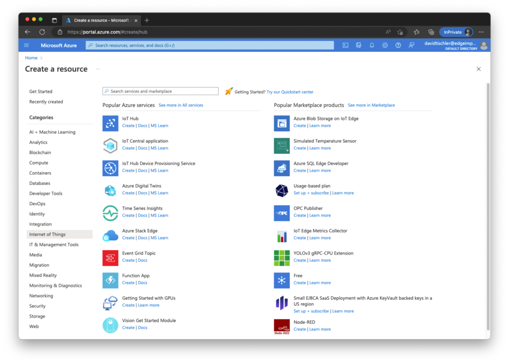Viewport: 509px width, 364px height.
Task: Open a new browser tab
Action: tap(147, 20)
